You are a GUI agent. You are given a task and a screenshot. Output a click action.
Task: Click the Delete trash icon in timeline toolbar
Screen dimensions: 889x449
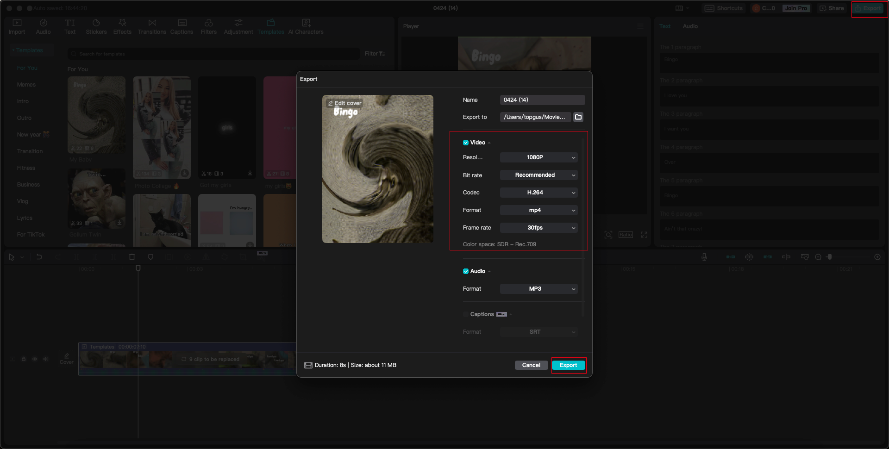click(x=132, y=257)
